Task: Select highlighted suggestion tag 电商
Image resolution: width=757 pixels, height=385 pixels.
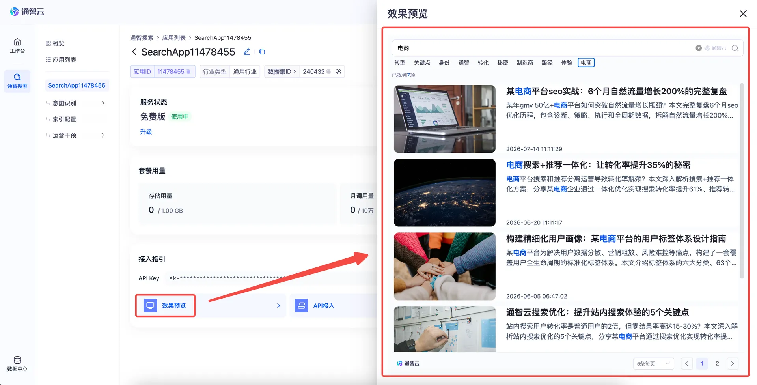Action: point(586,63)
